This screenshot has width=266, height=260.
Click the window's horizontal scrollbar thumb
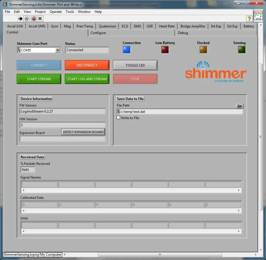(160, 255)
